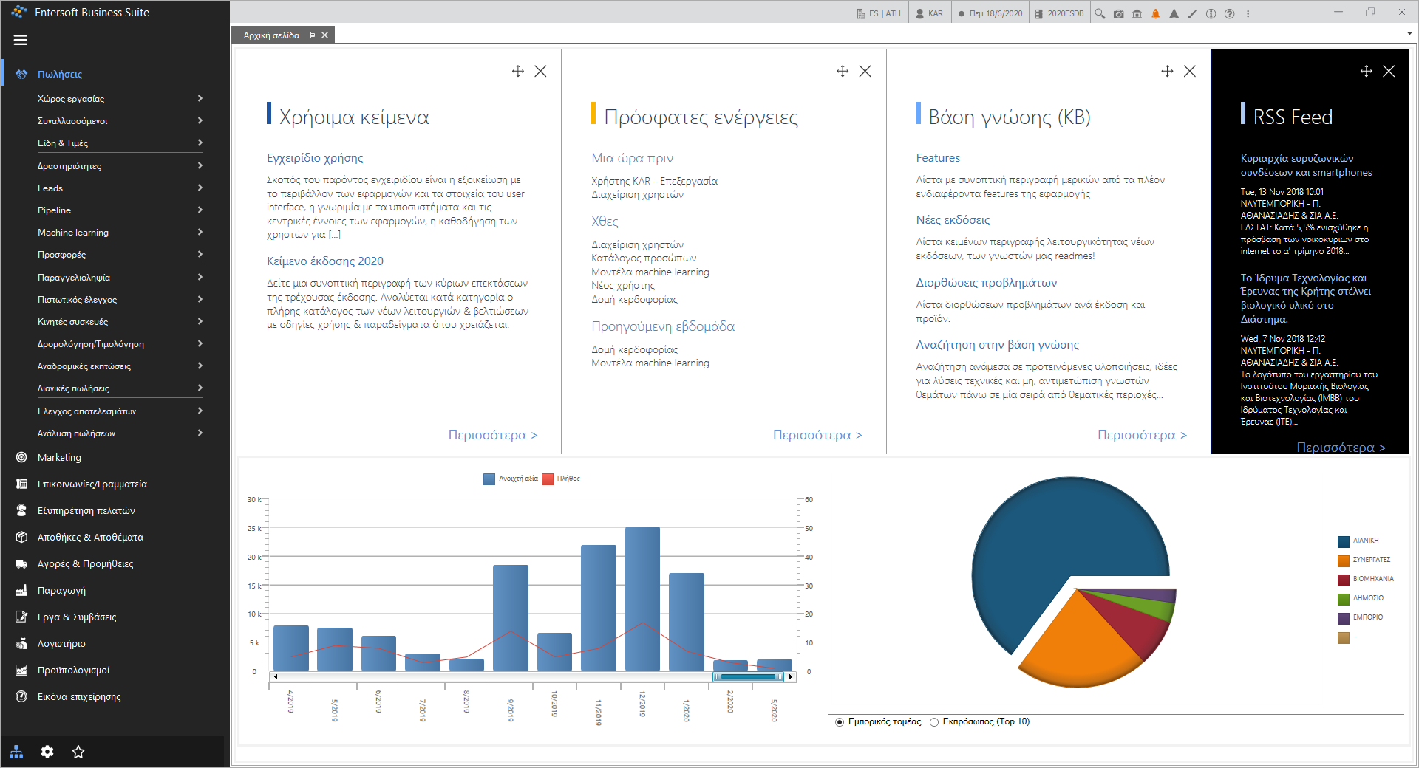Open the three-dot more options menu
1419x768 pixels.
coord(1248,13)
